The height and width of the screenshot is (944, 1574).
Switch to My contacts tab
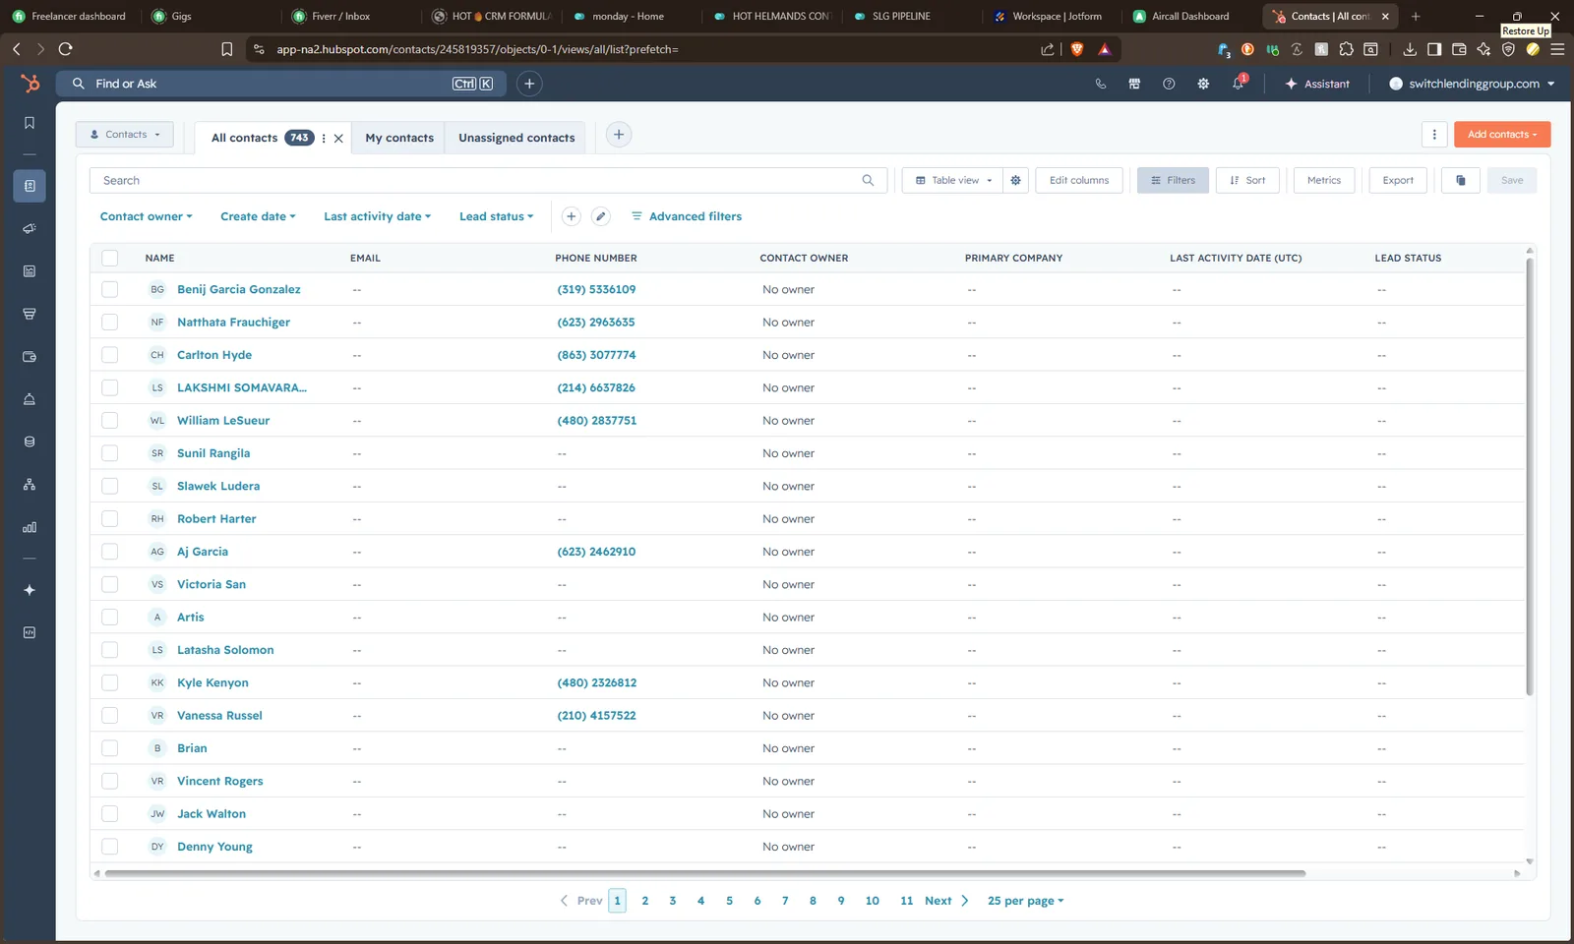point(398,138)
